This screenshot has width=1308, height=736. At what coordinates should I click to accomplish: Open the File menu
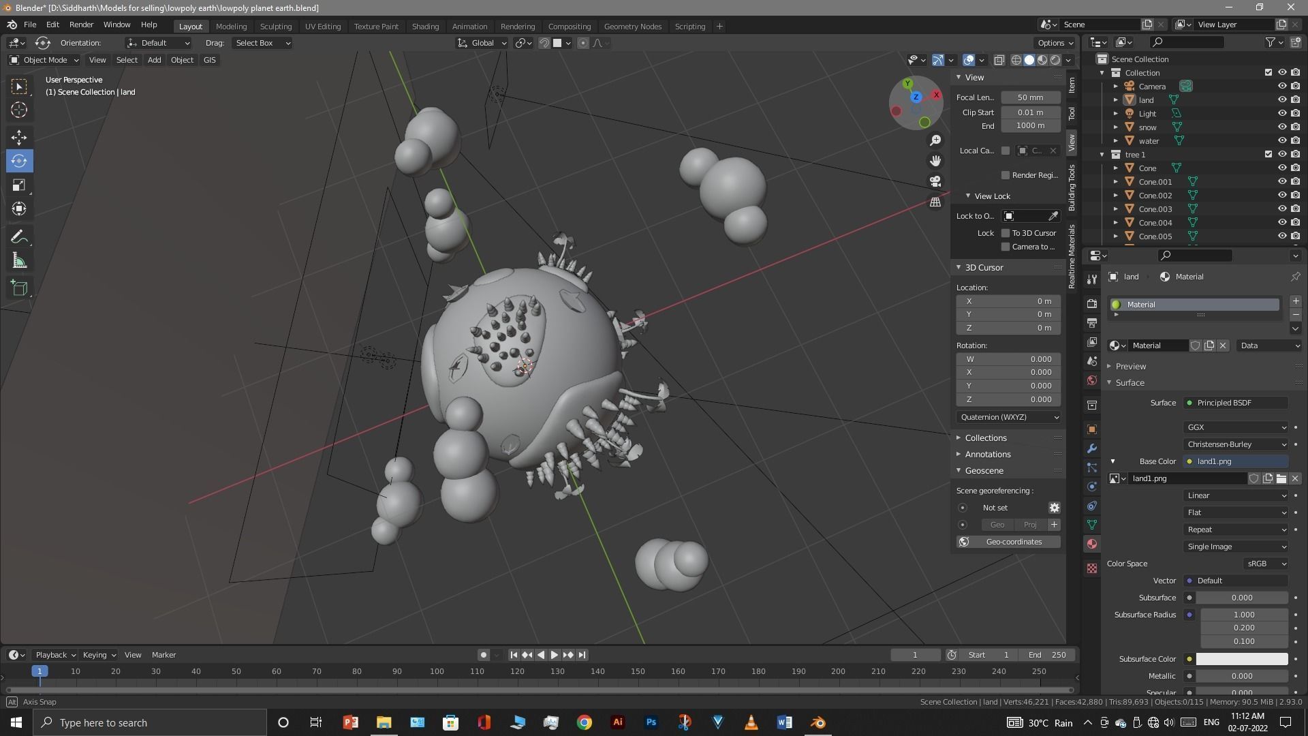pyautogui.click(x=30, y=25)
